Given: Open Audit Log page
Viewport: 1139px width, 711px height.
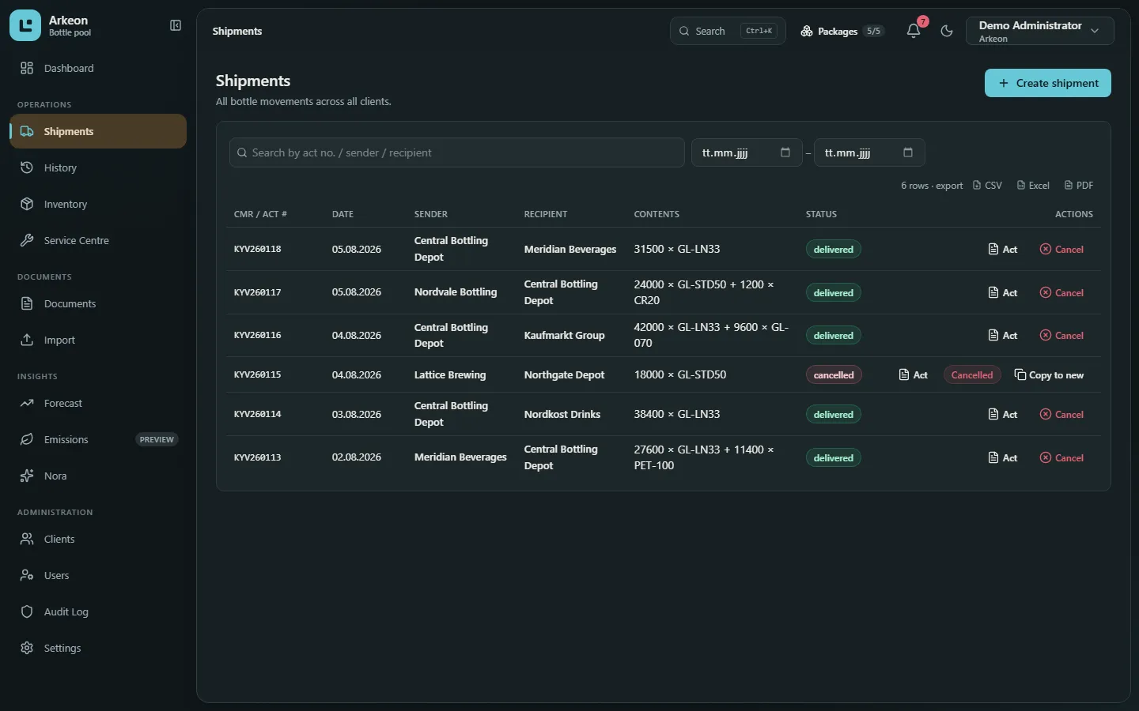Looking at the screenshot, I should [98, 611].
